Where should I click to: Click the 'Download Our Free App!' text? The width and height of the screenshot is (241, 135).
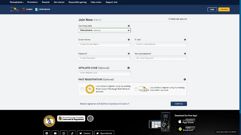pos(186,115)
